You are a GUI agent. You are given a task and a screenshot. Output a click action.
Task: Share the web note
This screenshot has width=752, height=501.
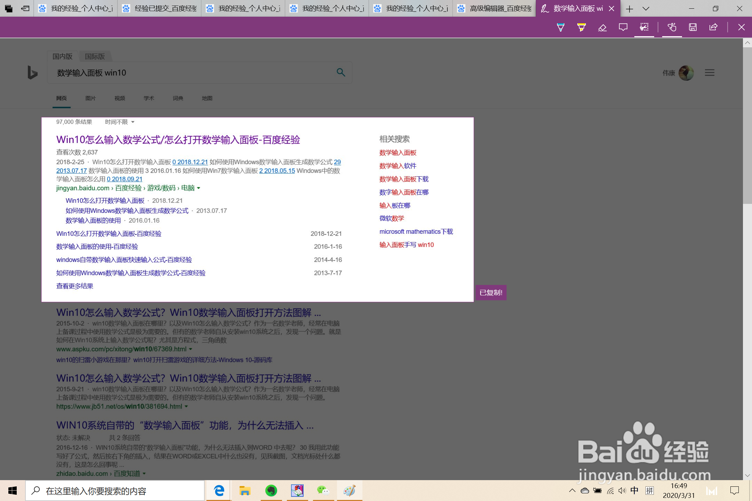pos(713,27)
